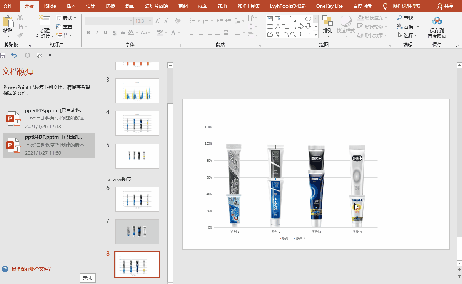462x284 pixels.
Task: Toggle Underline formatting
Action: 105,33
